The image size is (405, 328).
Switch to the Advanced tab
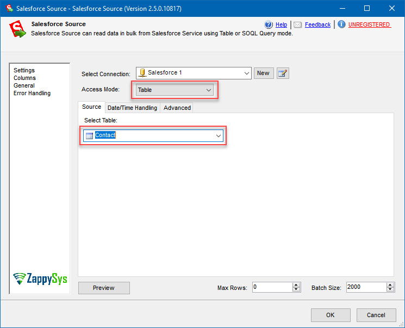click(x=177, y=108)
